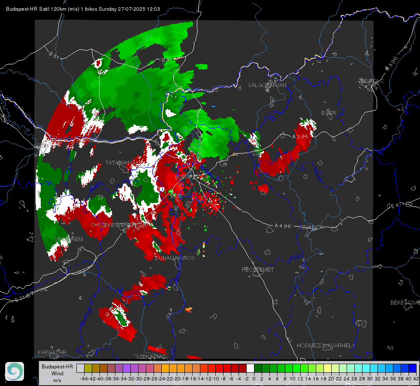
Task: Select the SALGÓTARJÁN city label
Action: click(267, 85)
